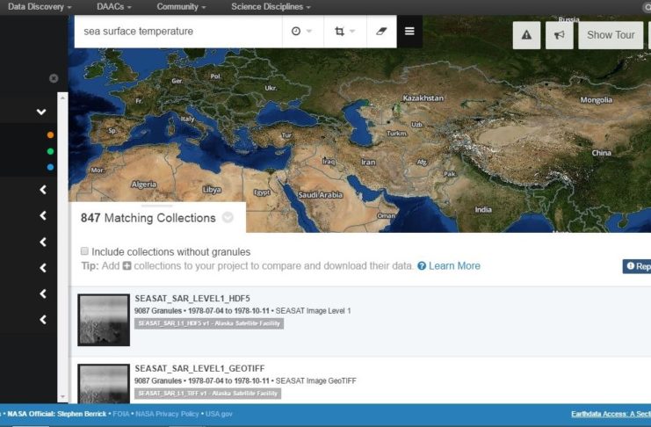Viewport: 651px width, 427px height.
Task: Click the megaphone announcement icon
Action: coord(558,35)
